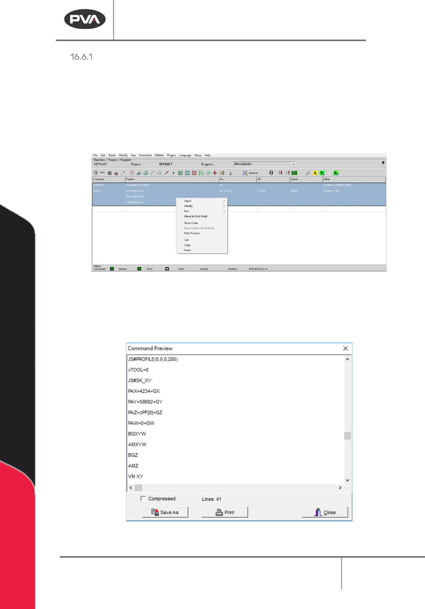Click the green film strip icon
The height and width of the screenshot is (609, 425).
(294, 173)
